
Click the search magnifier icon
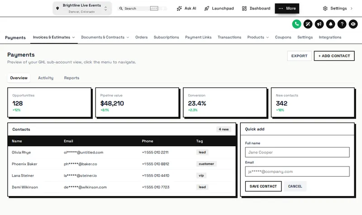pyautogui.click(x=121, y=8)
